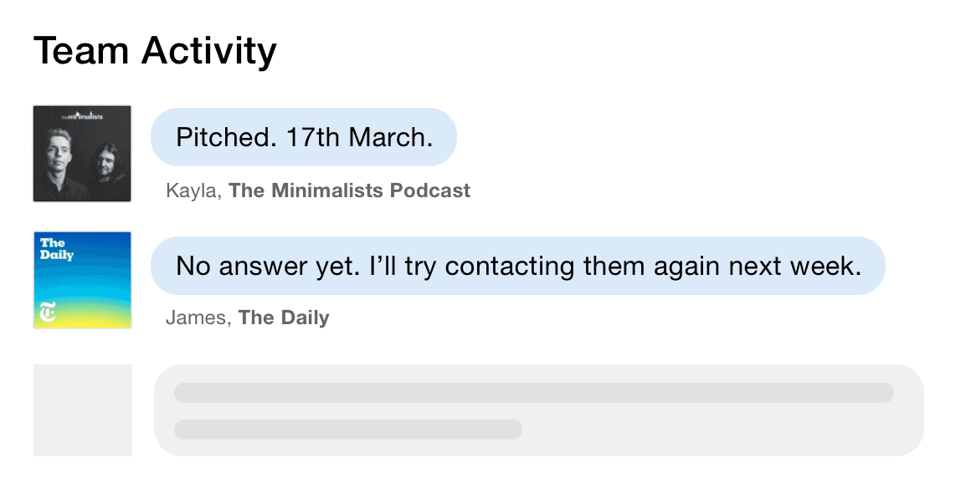Viewport: 971px width, 503px height.
Task: Click James's message about contacting them next week
Action: tap(517, 266)
